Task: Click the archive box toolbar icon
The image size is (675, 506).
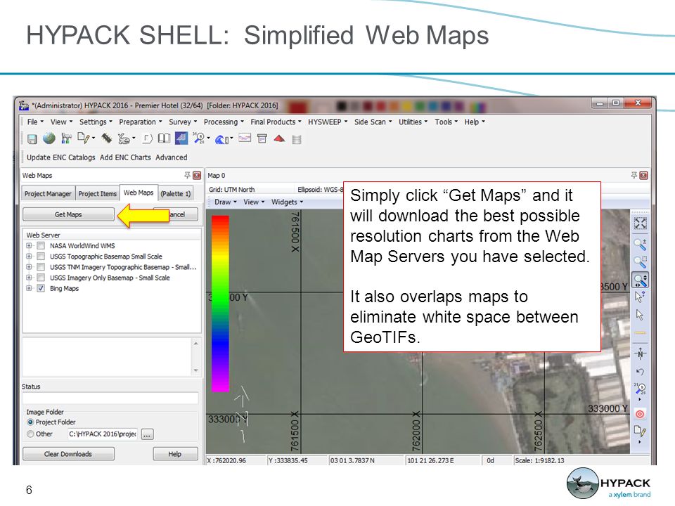Action: point(262,138)
